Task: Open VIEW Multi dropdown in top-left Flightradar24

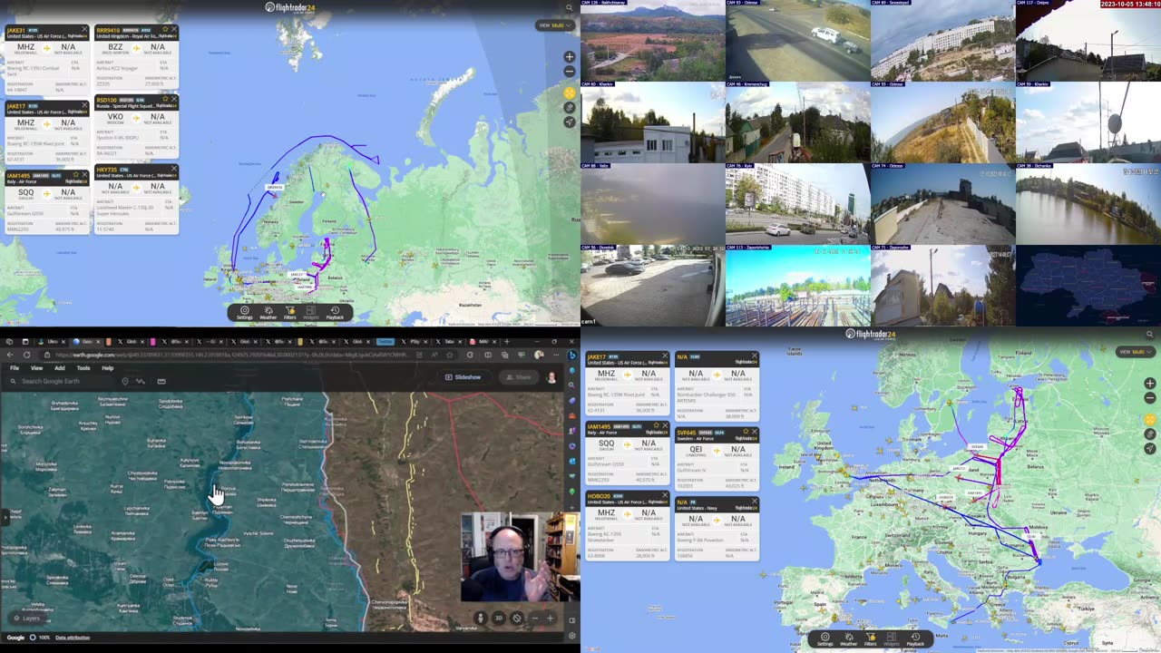Action: pyautogui.click(x=555, y=25)
